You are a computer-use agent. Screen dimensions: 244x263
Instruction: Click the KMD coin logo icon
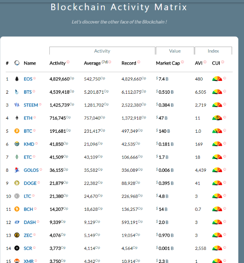point(17,144)
